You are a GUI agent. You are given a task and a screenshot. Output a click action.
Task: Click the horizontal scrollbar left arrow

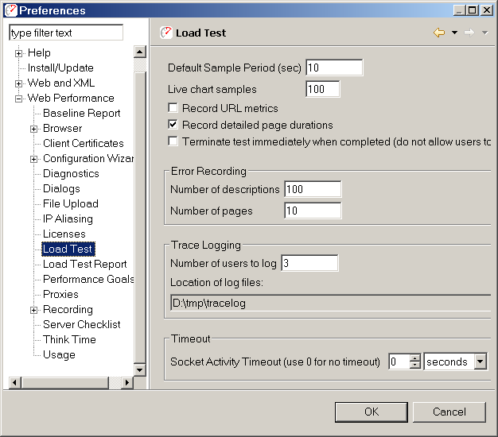click(15, 382)
